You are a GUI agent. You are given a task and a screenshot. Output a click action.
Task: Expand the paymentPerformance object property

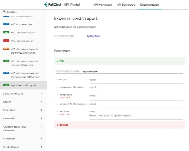pos(73,104)
